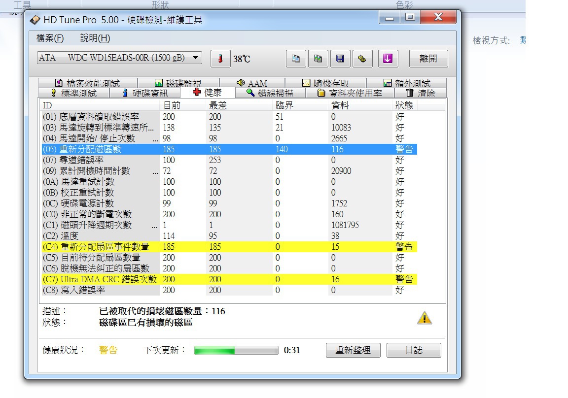Click the 離開 exit button
Image resolution: width=568 pixels, height=398 pixels.
pos(428,59)
